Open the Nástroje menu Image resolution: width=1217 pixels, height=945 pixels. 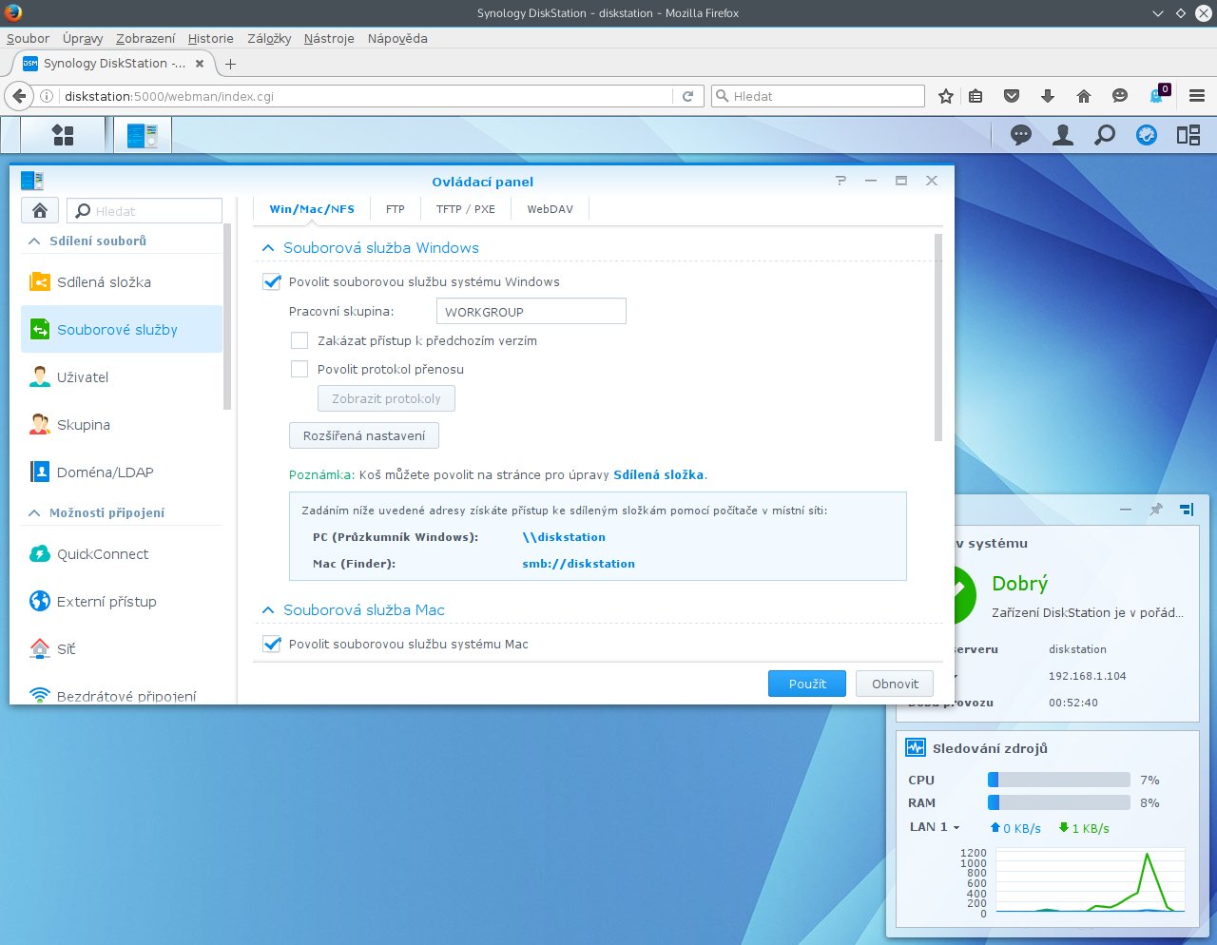(329, 39)
